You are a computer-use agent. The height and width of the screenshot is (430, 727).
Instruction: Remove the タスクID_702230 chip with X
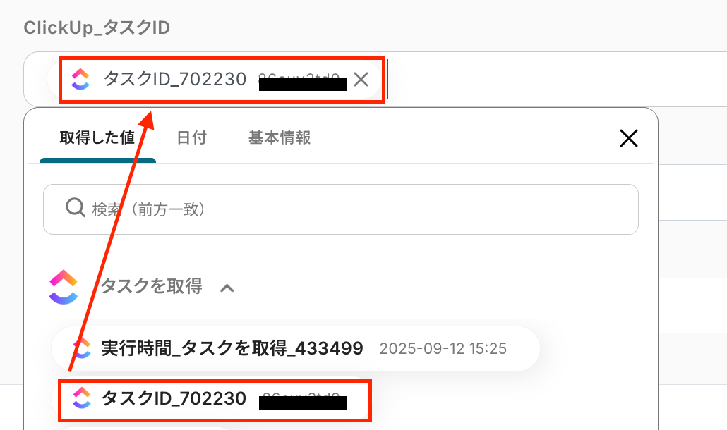coord(361,80)
